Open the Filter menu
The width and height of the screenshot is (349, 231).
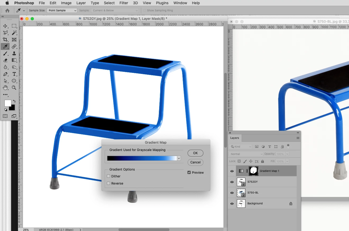pyautogui.click(x=124, y=3)
